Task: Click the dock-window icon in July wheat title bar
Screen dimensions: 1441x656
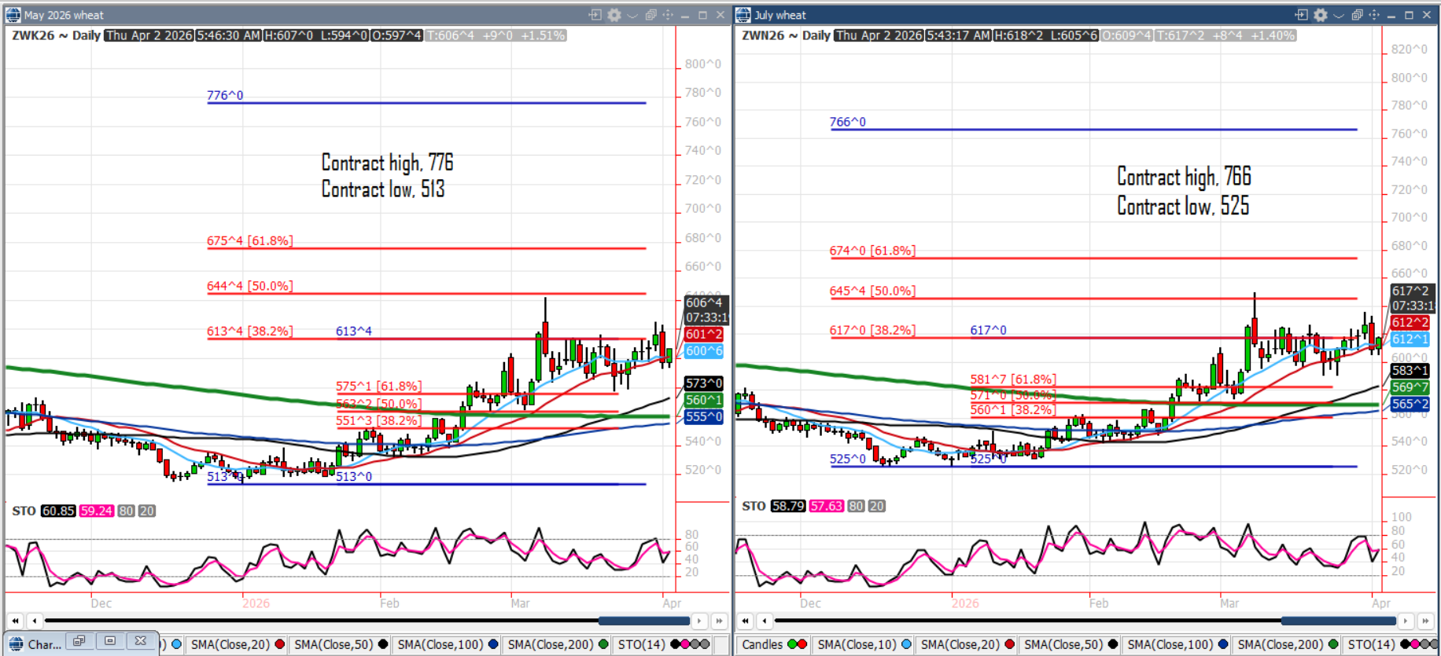Action: click(1302, 15)
